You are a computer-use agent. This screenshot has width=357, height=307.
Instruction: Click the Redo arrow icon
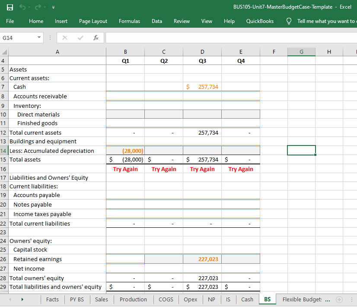(38, 7)
